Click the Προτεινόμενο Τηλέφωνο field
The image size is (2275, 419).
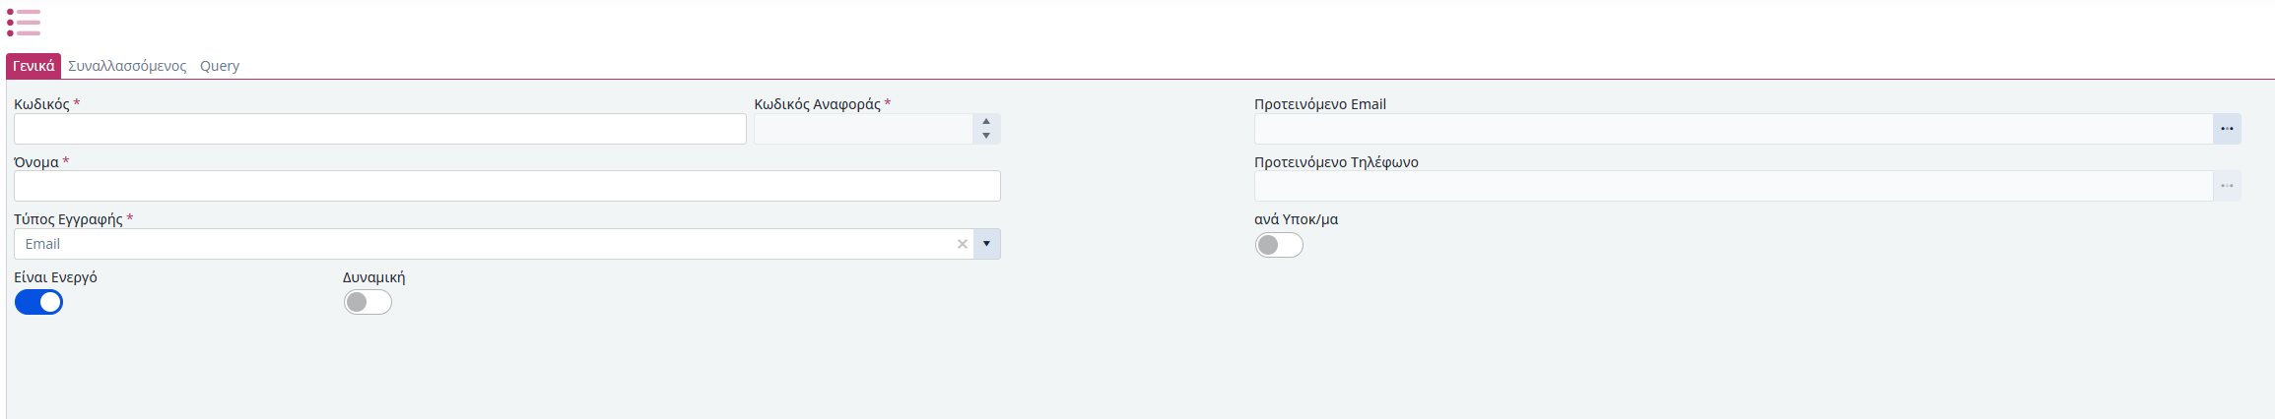(1733, 186)
